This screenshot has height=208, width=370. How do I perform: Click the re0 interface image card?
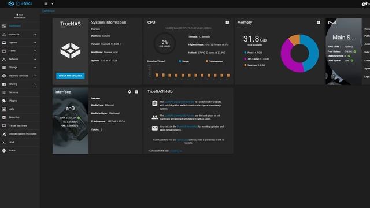[71, 121]
